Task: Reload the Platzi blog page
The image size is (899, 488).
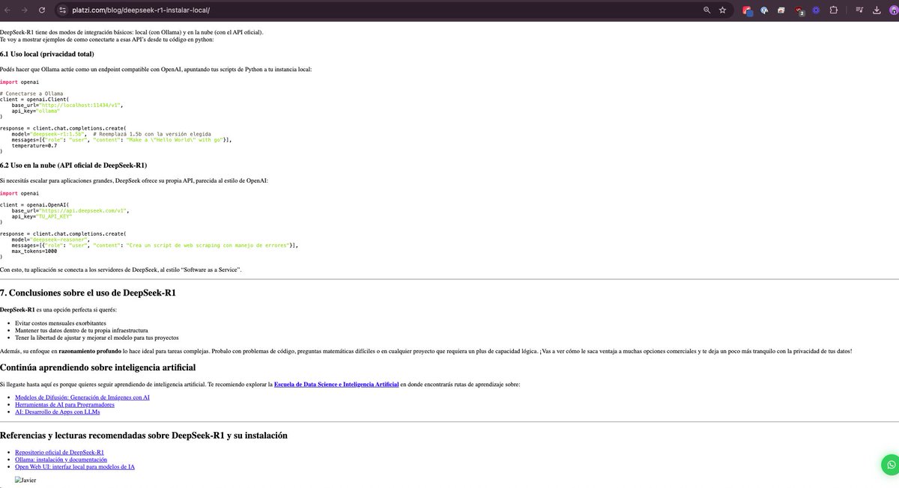Action: point(41,10)
